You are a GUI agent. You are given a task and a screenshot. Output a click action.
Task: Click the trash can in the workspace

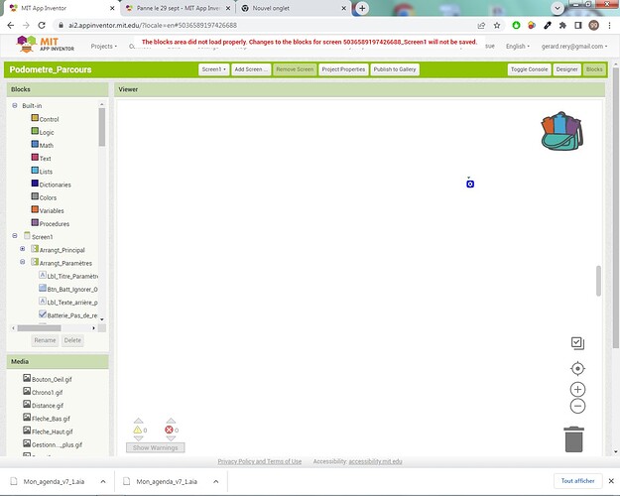[x=573, y=439]
